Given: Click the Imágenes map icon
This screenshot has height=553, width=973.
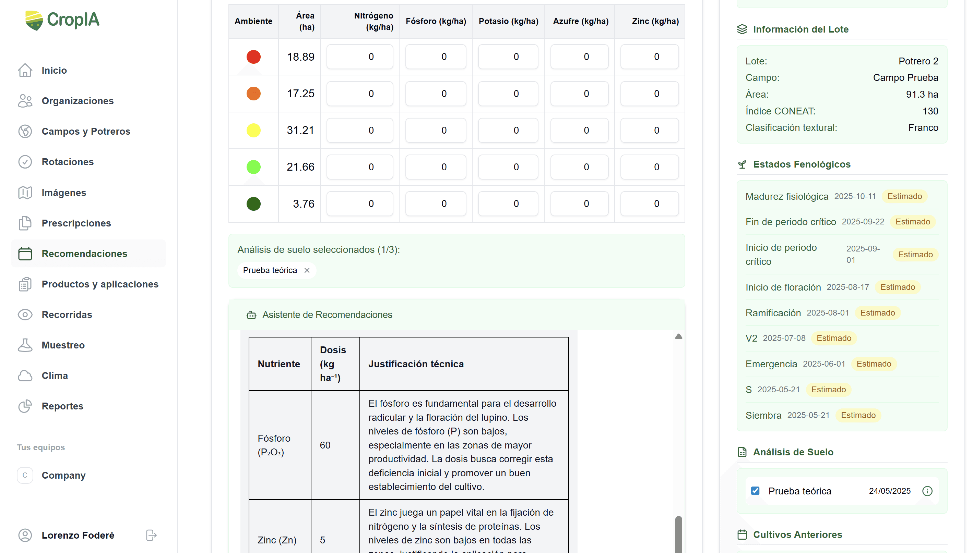Looking at the screenshot, I should (x=25, y=193).
